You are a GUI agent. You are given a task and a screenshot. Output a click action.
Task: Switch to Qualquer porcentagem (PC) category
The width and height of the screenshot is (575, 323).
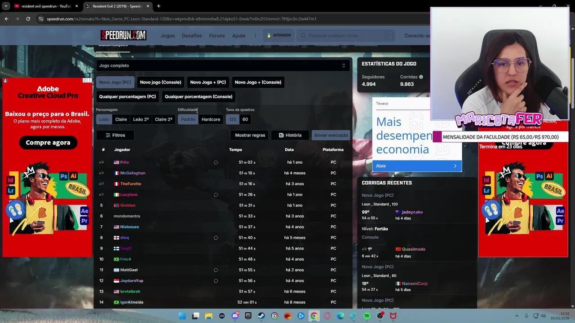(x=128, y=96)
